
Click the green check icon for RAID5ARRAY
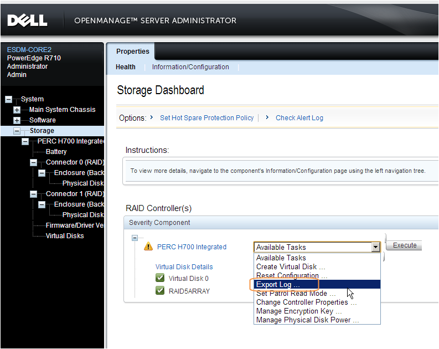[160, 290]
